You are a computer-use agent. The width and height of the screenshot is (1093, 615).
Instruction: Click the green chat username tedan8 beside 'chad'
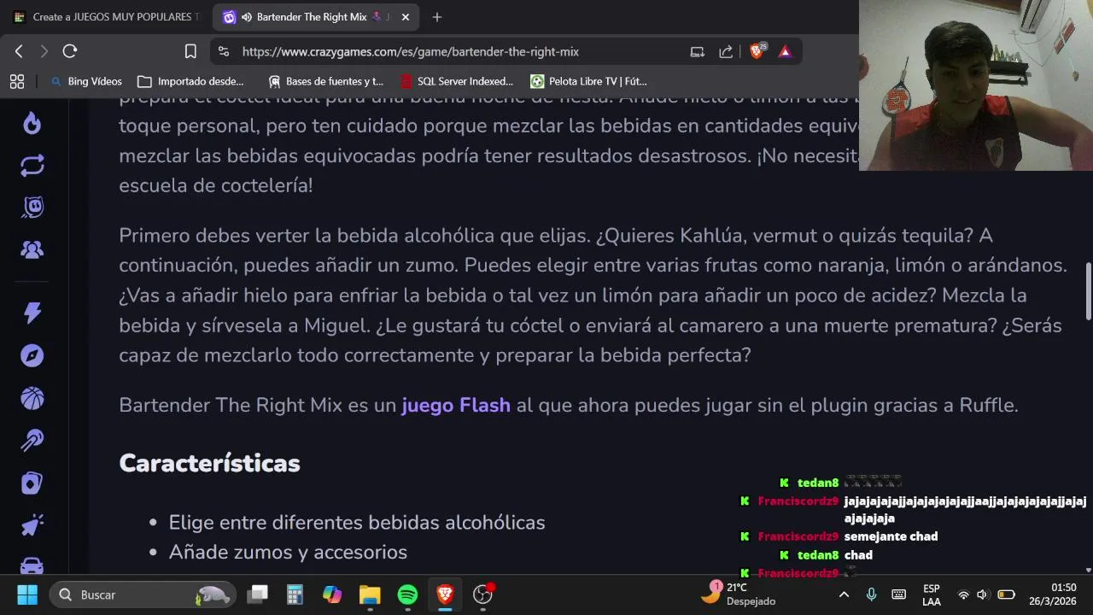click(818, 555)
